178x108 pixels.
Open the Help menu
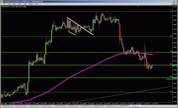pos(36,4)
